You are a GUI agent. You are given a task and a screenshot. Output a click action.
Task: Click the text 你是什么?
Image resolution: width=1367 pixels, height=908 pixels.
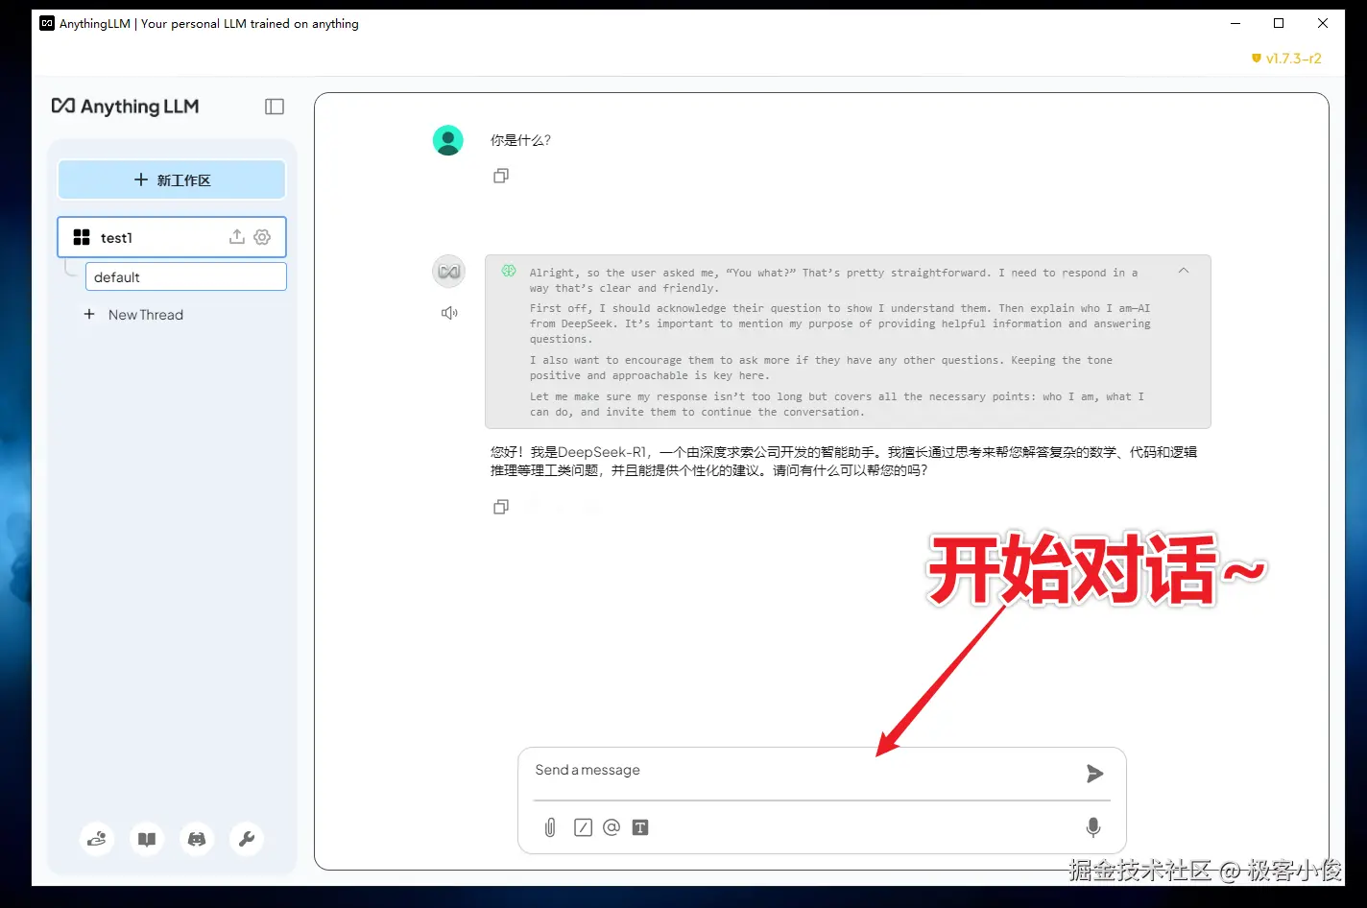click(x=520, y=140)
